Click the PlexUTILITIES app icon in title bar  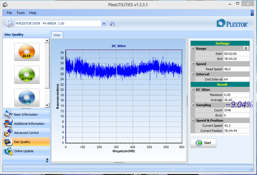(x=5, y=5)
